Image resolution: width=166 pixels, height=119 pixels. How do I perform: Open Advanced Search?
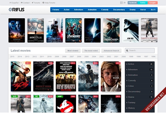[111, 51]
